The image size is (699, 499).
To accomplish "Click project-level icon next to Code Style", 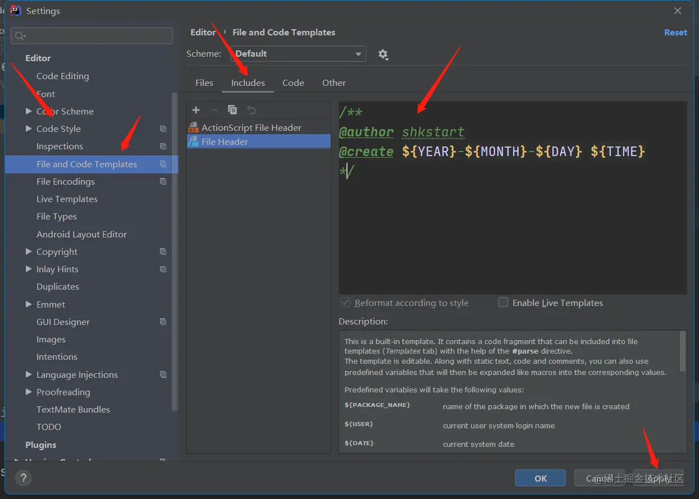I will click(163, 129).
